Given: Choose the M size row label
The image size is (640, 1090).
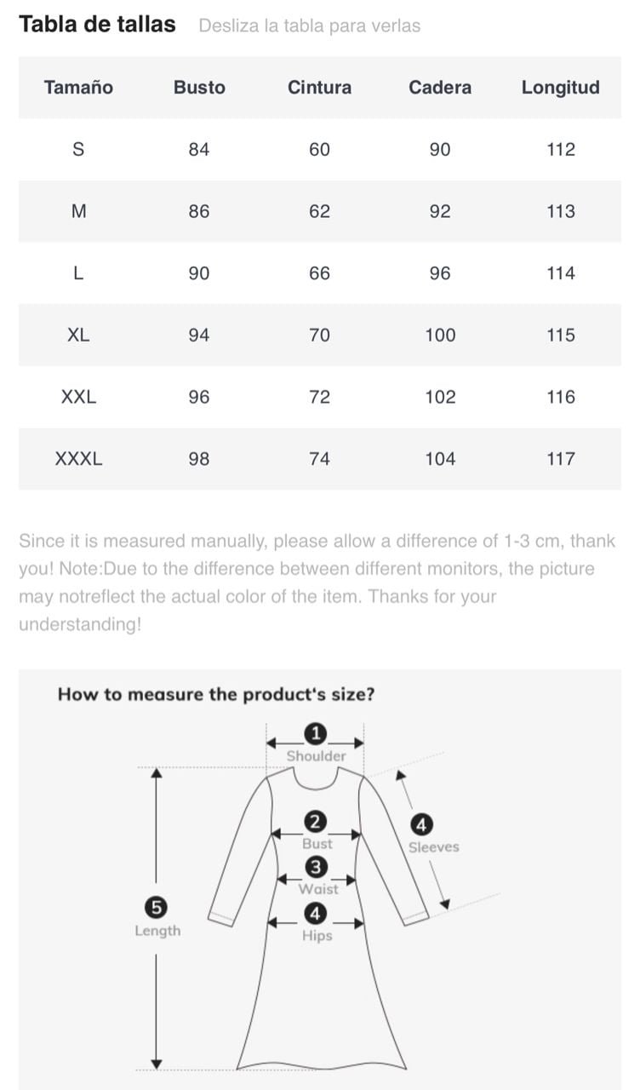Looking at the screenshot, I should [x=78, y=211].
